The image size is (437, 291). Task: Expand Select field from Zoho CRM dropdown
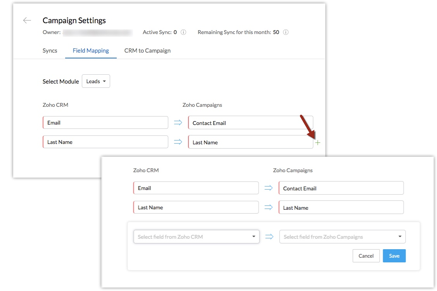tap(197, 237)
